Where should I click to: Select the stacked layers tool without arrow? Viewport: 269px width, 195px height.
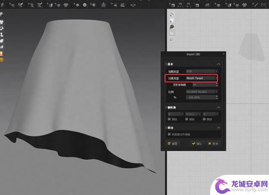coord(122,5)
